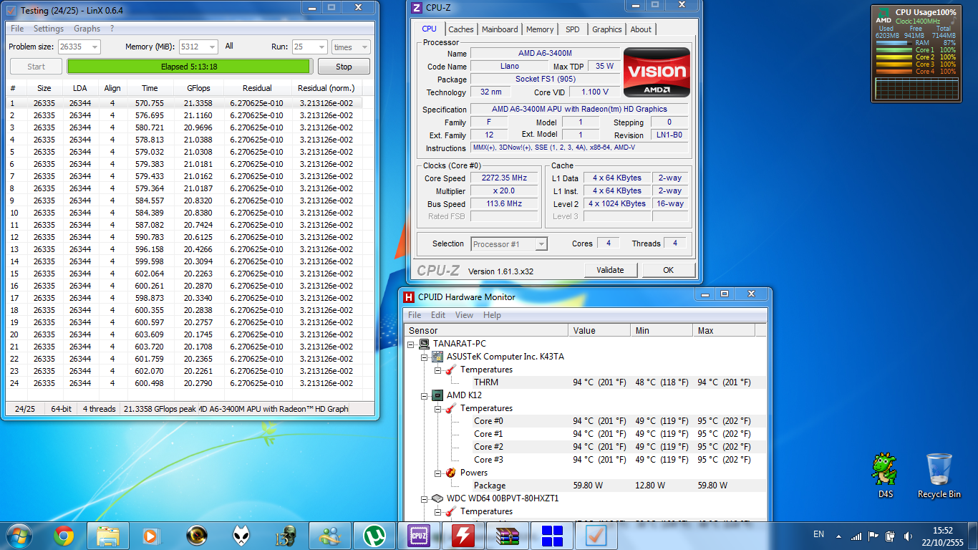Click the volume speaker icon in system tray
Viewport: 978px width, 550px height.
coord(908,536)
